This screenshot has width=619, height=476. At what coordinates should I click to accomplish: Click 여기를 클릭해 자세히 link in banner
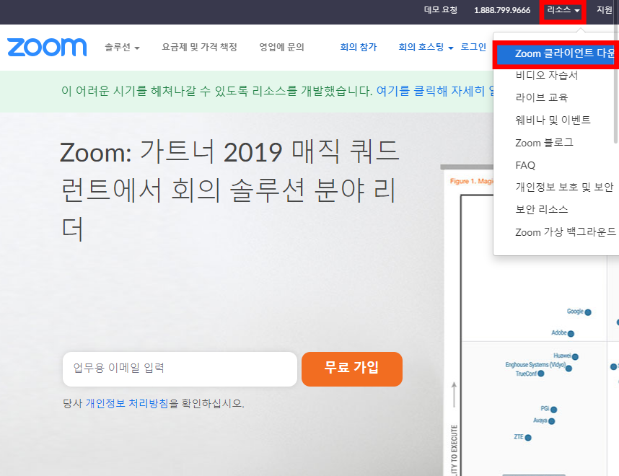click(435, 91)
